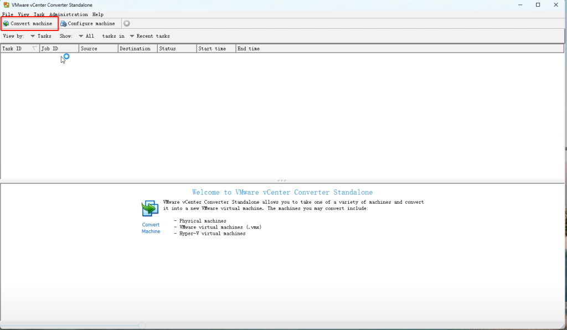This screenshot has width=567, height=330.
Task: Click the pane splitter grip handle
Action: (x=282, y=181)
